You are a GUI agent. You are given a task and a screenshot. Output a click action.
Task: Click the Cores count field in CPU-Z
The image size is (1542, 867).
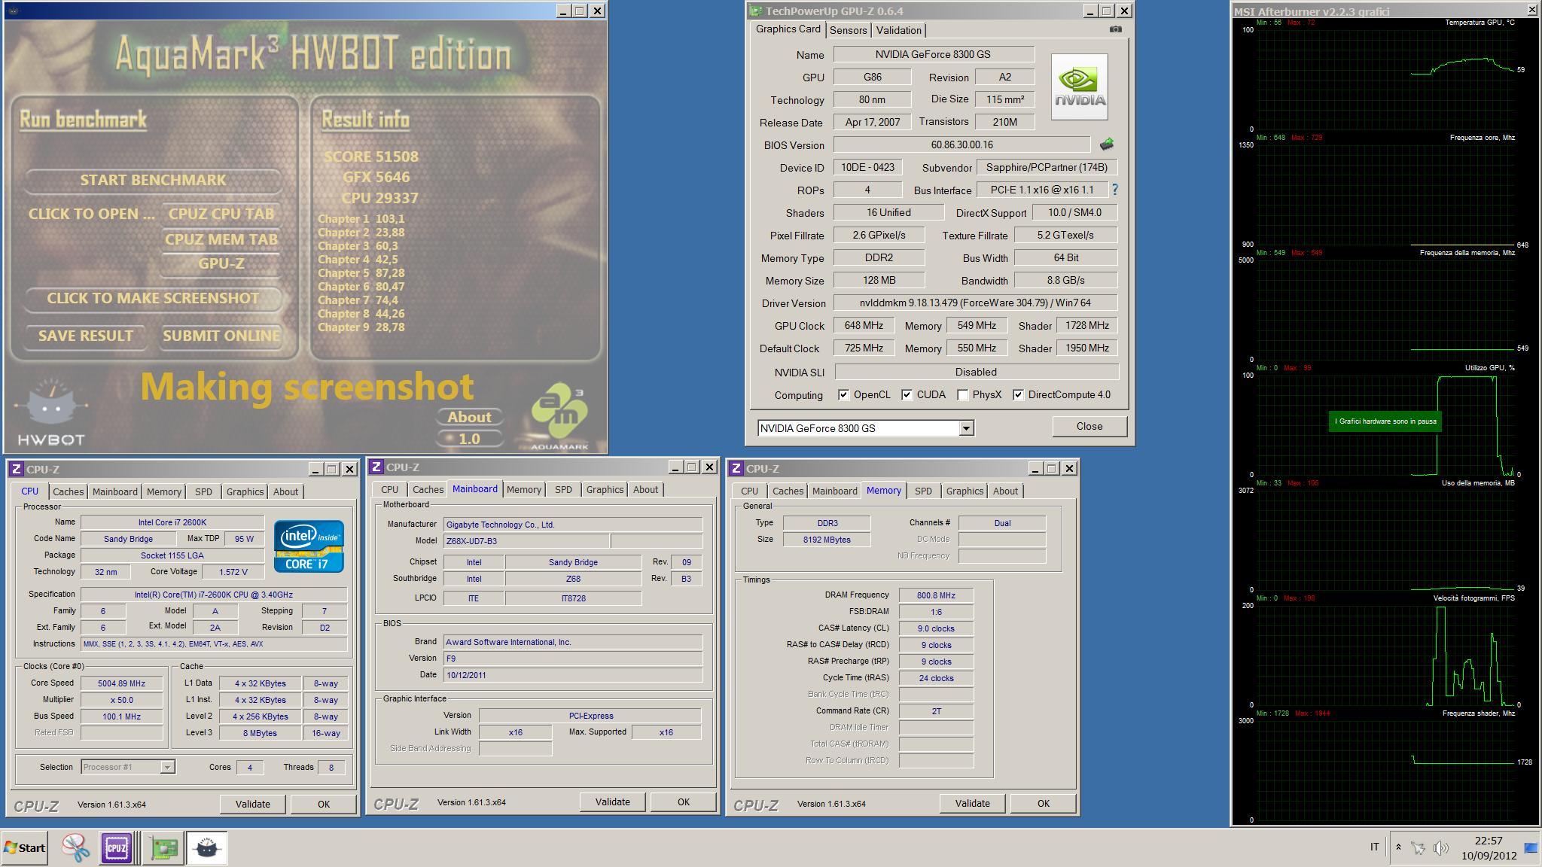249,767
